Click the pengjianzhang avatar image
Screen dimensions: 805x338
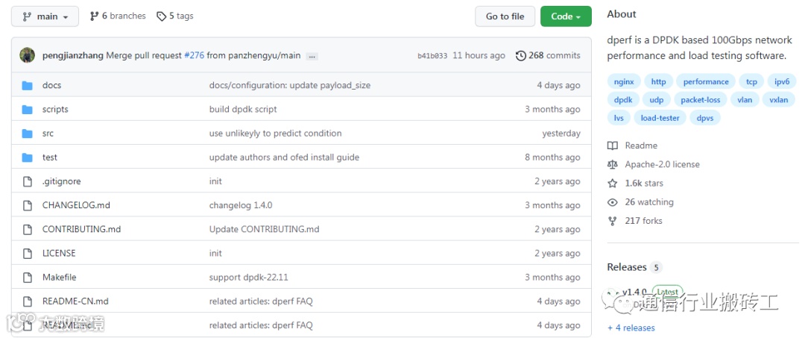[28, 55]
